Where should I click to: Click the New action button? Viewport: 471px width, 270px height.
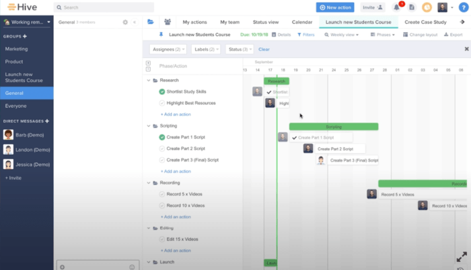tap(335, 7)
